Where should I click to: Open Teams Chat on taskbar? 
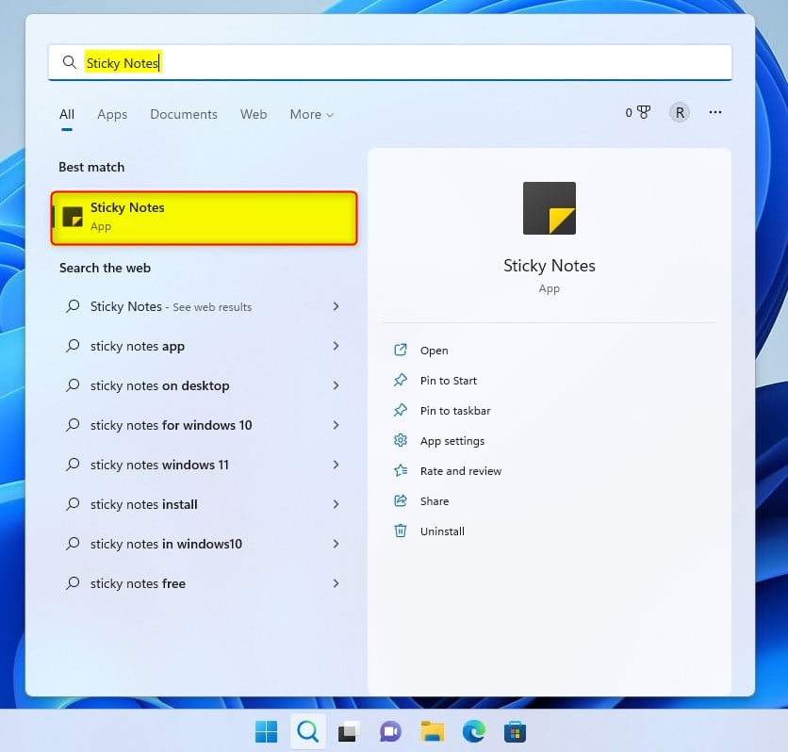[390, 731]
